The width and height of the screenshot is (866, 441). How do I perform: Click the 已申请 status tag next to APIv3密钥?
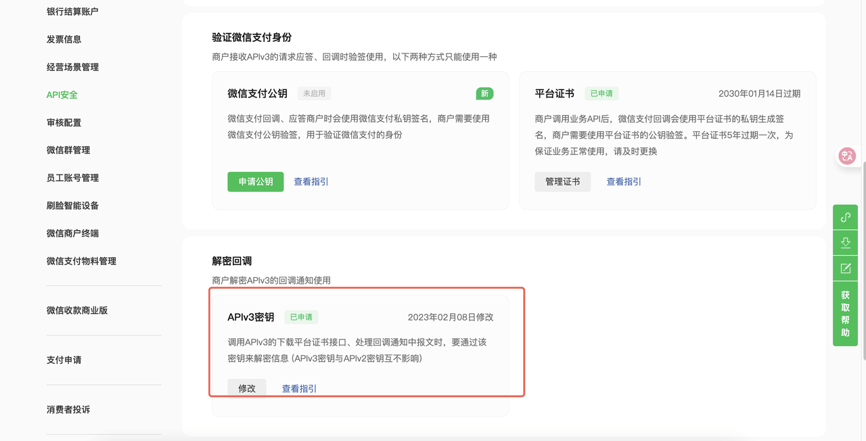(x=300, y=317)
